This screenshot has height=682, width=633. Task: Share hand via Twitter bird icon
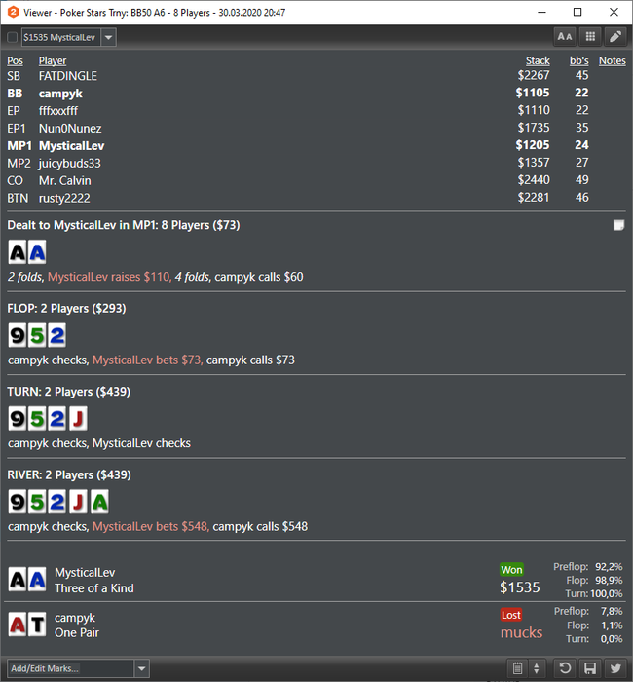tap(615, 668)
